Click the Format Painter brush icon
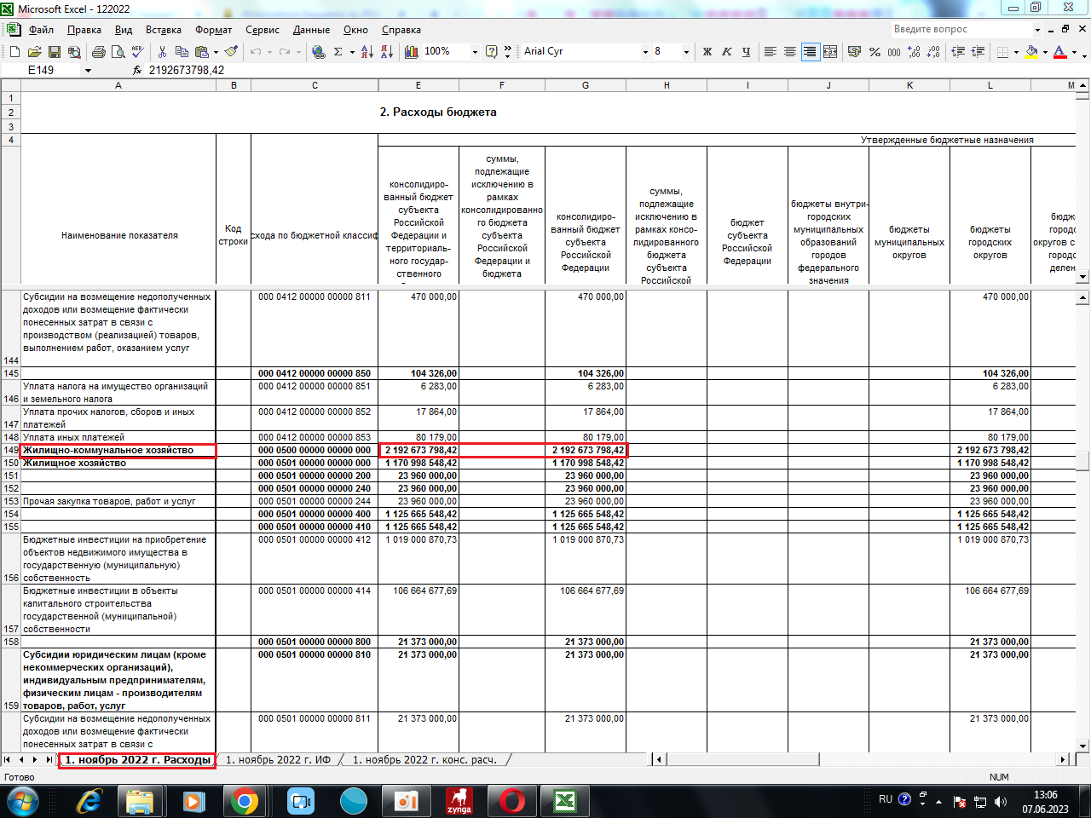 point(231,52)
